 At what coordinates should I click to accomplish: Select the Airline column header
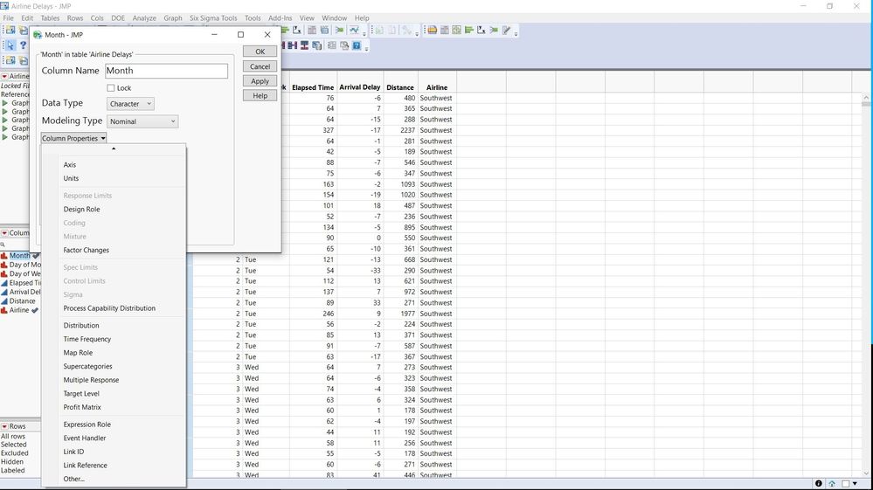(x=437, y=87)
